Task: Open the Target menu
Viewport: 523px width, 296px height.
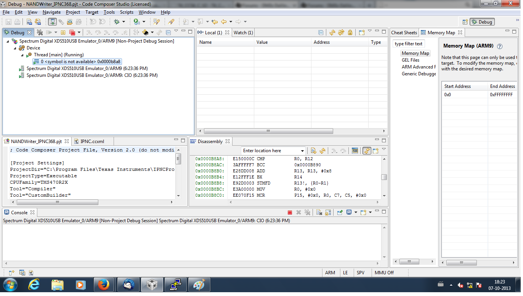Action: tap(92, 12)
